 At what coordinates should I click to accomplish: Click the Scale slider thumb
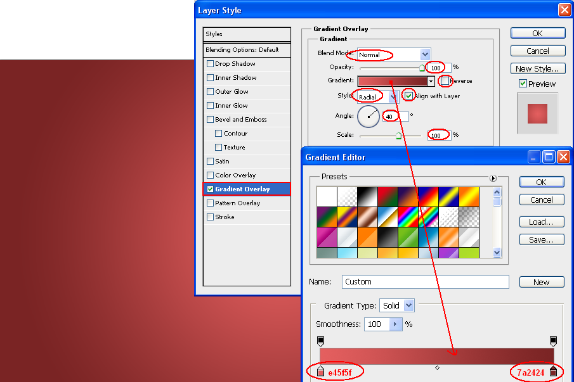click(398, 136)
